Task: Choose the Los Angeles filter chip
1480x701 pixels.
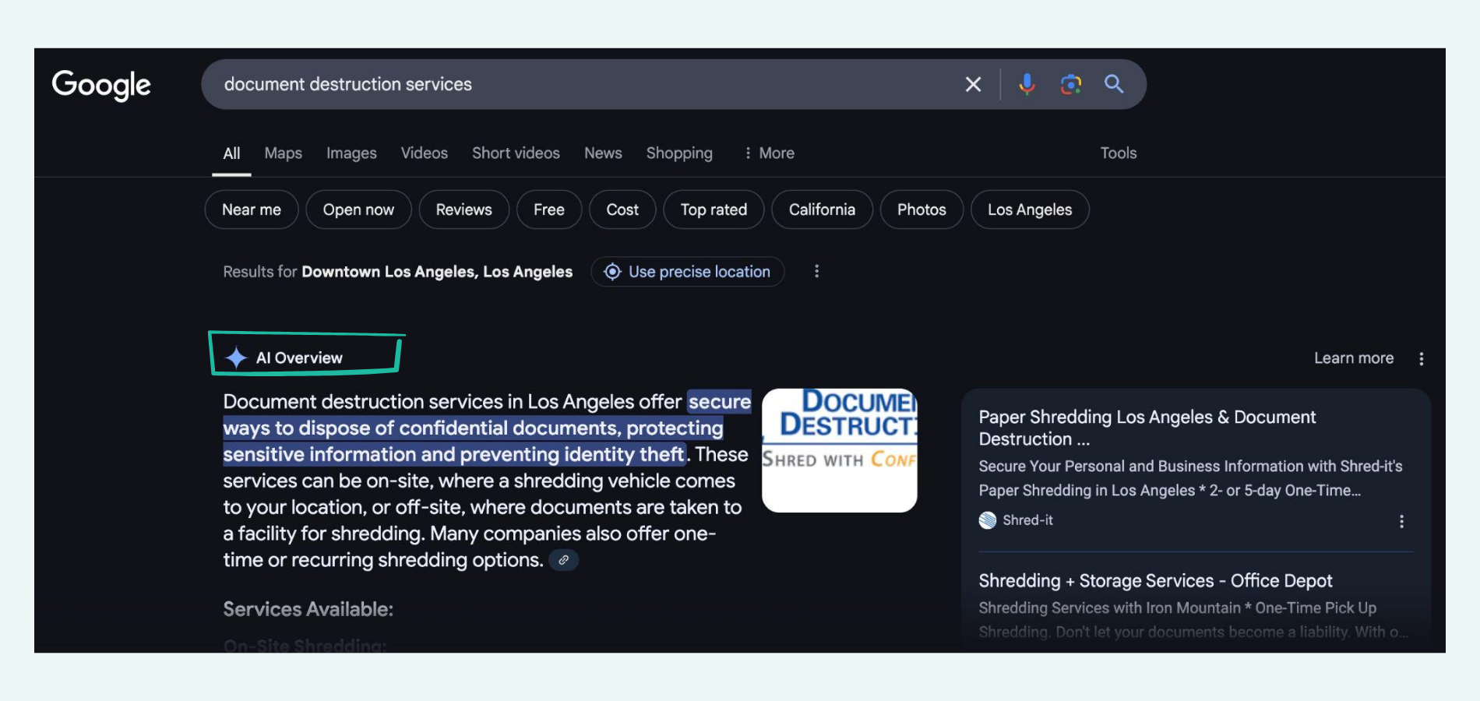Action: click(1030, 210)
